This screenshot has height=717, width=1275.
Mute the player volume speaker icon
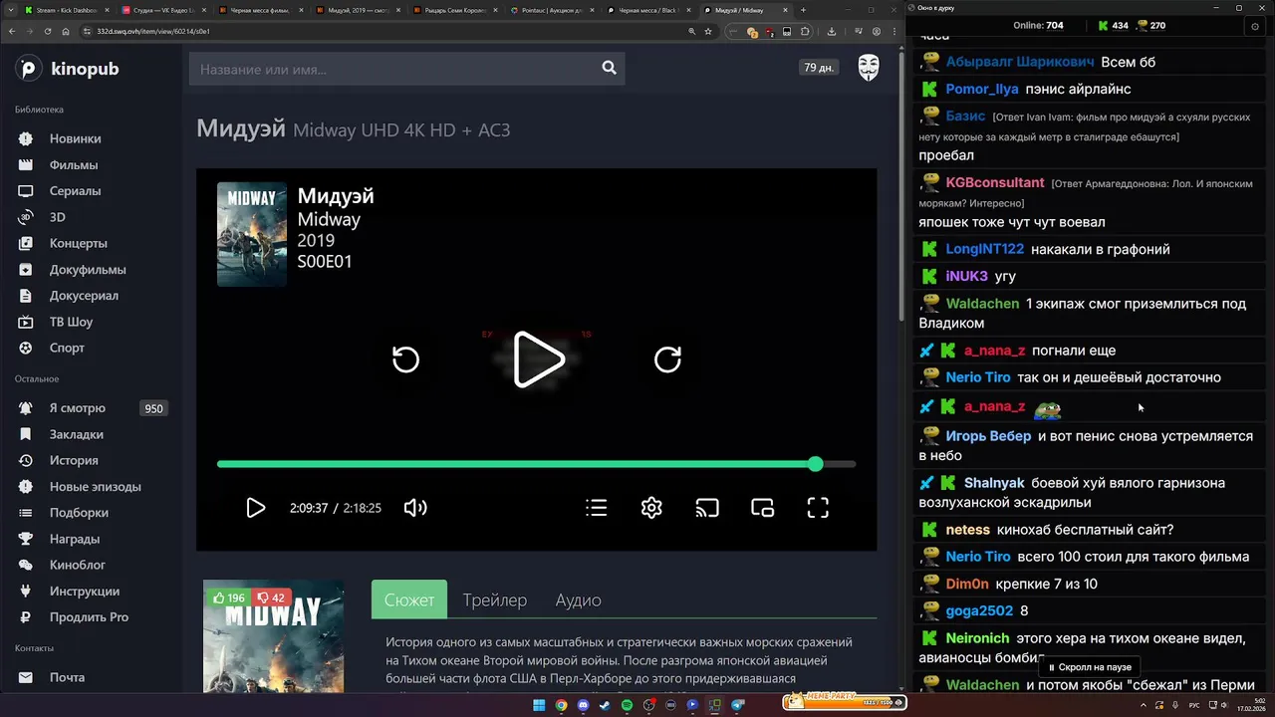(415, 508)
